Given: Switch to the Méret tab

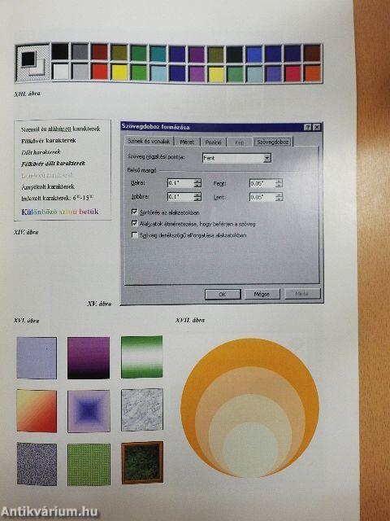Looking at the screenshot, I should 187,142.
